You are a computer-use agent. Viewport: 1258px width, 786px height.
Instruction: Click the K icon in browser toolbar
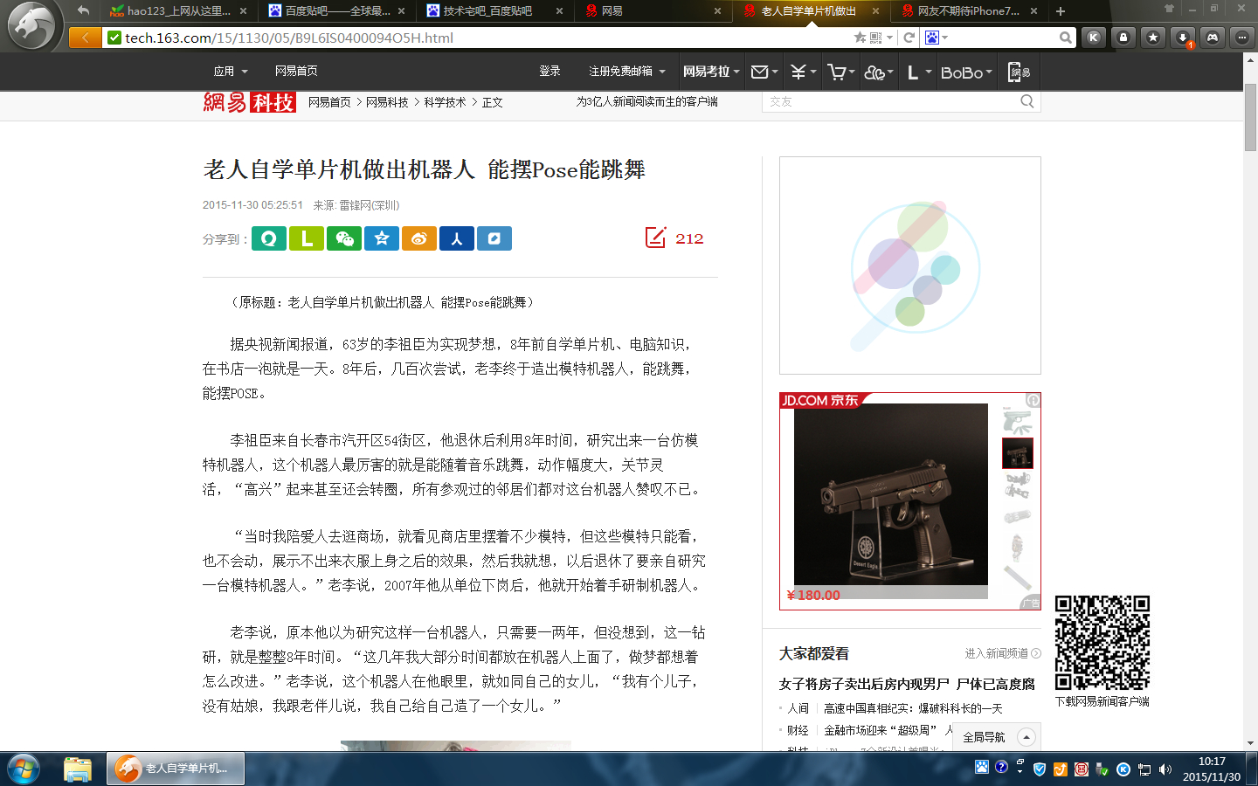click(x=1094, y=38)
